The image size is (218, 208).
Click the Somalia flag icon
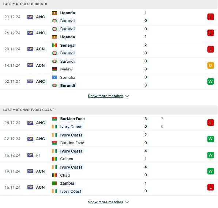point(55,77)
